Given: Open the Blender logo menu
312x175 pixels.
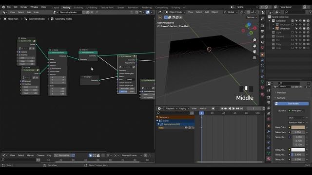Looking at the screenshot, I should coord(3,7).
